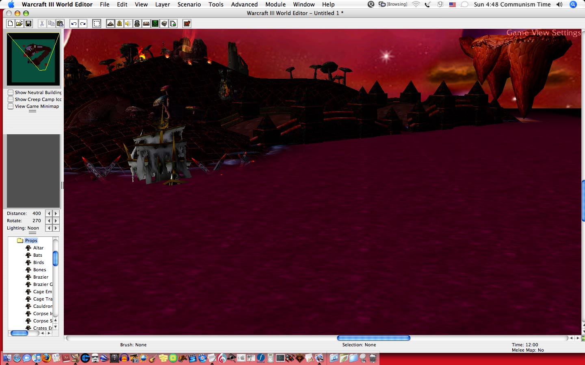Screen dimensions: 585x365
Task: Click the horizontal viewport scrollbar thumb
Action: 373,338
